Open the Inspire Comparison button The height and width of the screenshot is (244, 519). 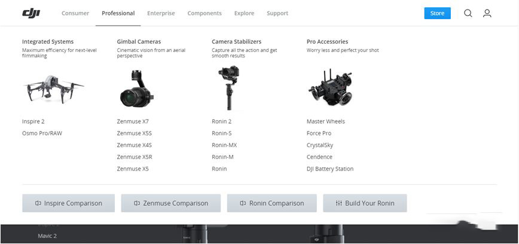point(69,203)
